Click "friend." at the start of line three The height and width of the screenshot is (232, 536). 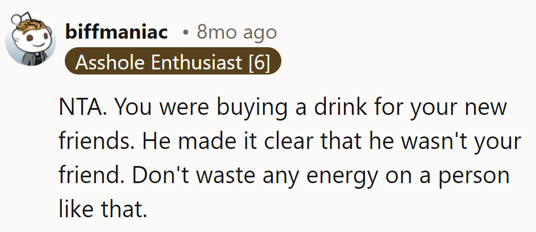91,176
